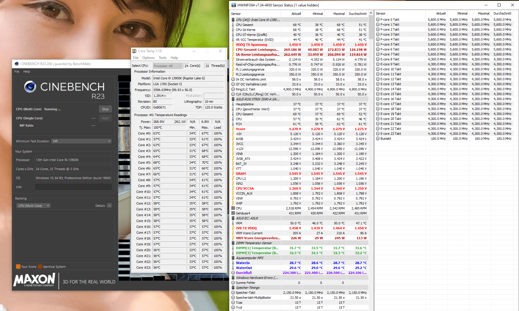Click the clock icon beside Ring/LLC Takt
The image size is (519, 311).
coord(233,89)
